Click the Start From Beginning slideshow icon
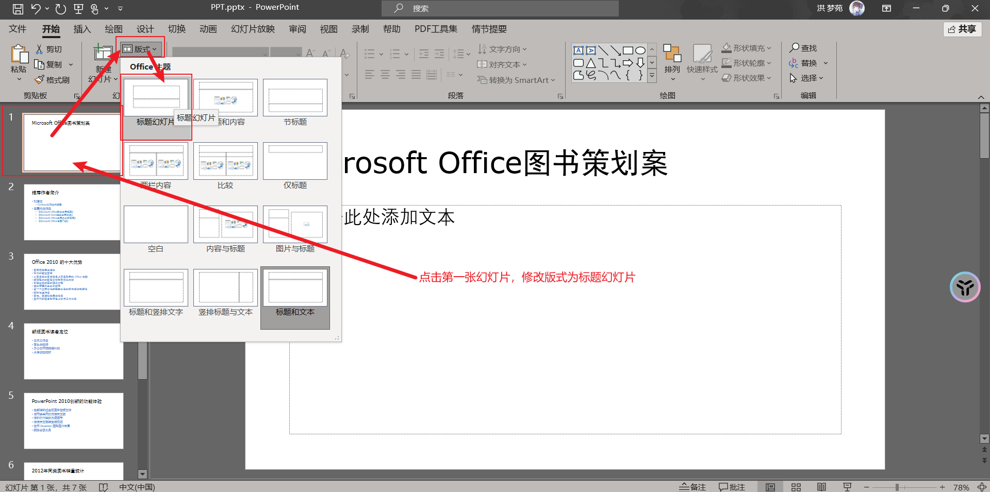The image size is (990, 492). pyautogui.click(x=78, y=8)
